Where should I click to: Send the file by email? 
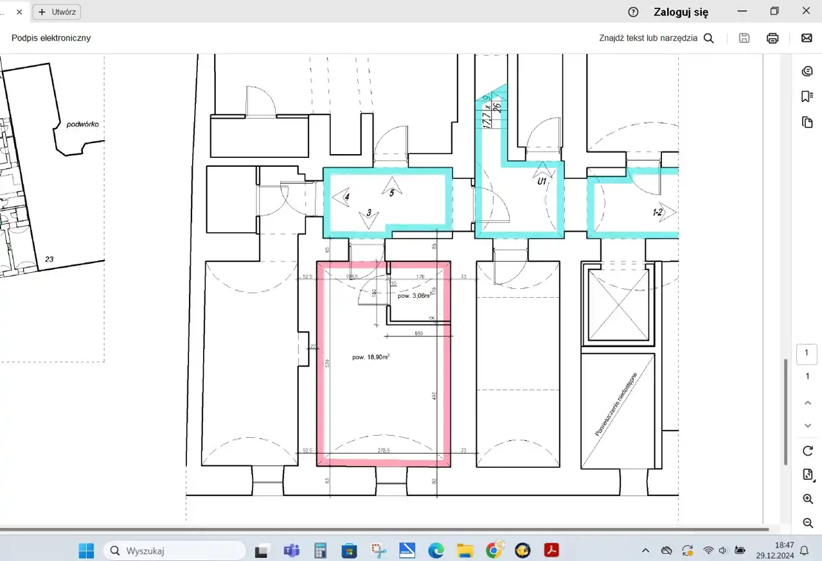[x=807, y=38]
